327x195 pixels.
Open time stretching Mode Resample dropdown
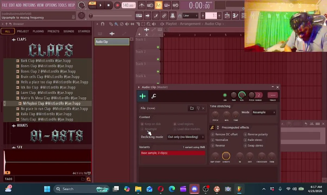coord(264,112)
